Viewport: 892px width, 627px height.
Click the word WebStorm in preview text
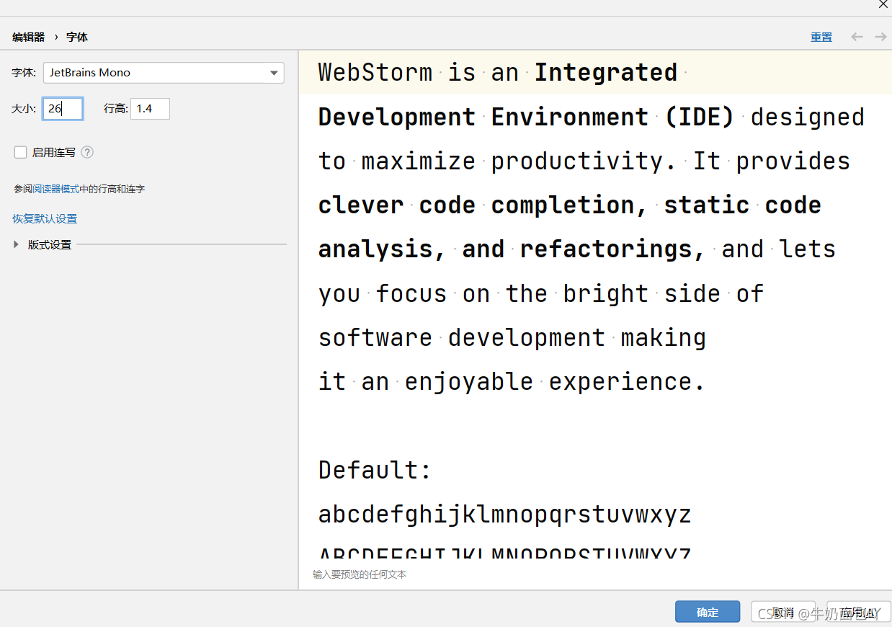click(375, 73)
